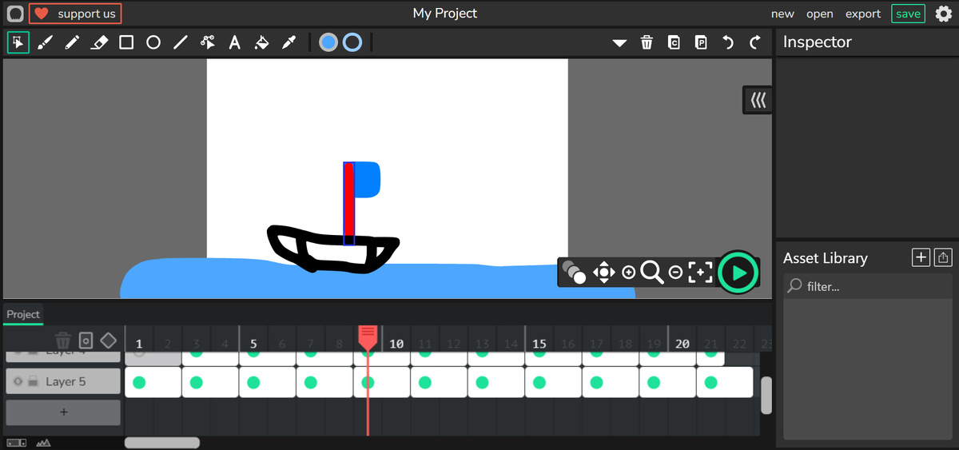This screenshot has height=450, width=959.
Task: Click frame number 5 on the ruler
Action: 253,344
